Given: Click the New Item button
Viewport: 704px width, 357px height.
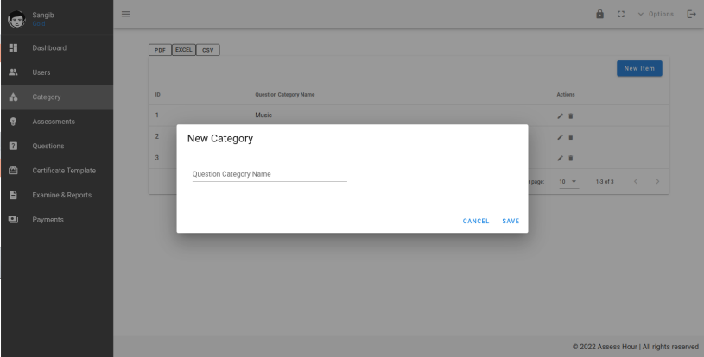Looking at the screenshot, I should [639, 69].
